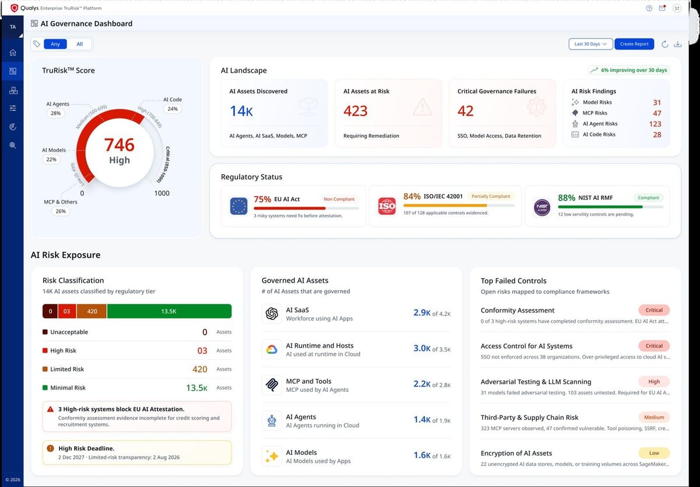Click the Qualys shield logo

(x=15, y=8)
